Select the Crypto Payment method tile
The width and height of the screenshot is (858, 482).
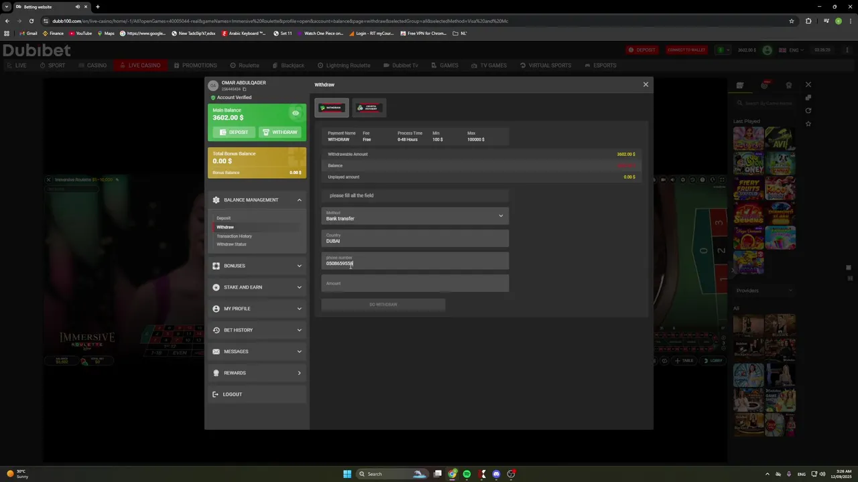[x=369, y=108]
